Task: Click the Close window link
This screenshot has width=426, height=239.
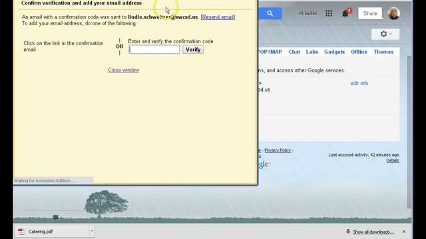Action: (x=124, y=70)
